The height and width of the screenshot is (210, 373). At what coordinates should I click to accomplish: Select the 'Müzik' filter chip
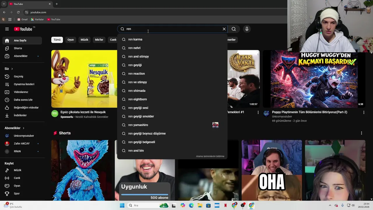coord(85,40)
